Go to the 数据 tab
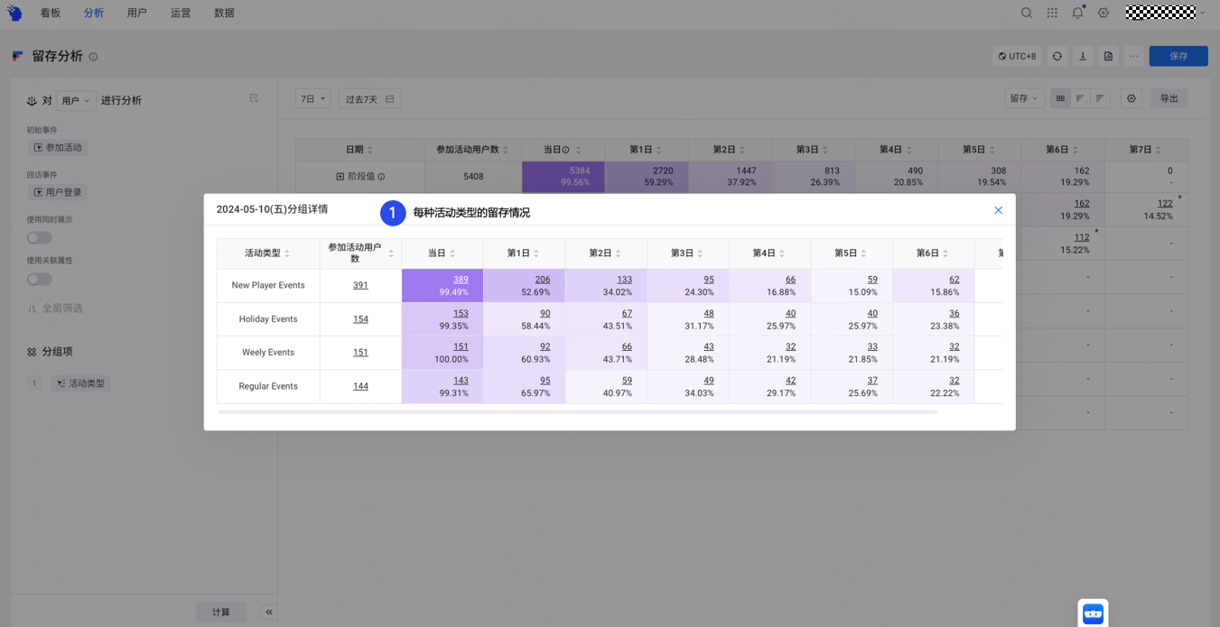The height and width of the screenshot is (627, 1220). pyautogui.click(x=224, y=14)
